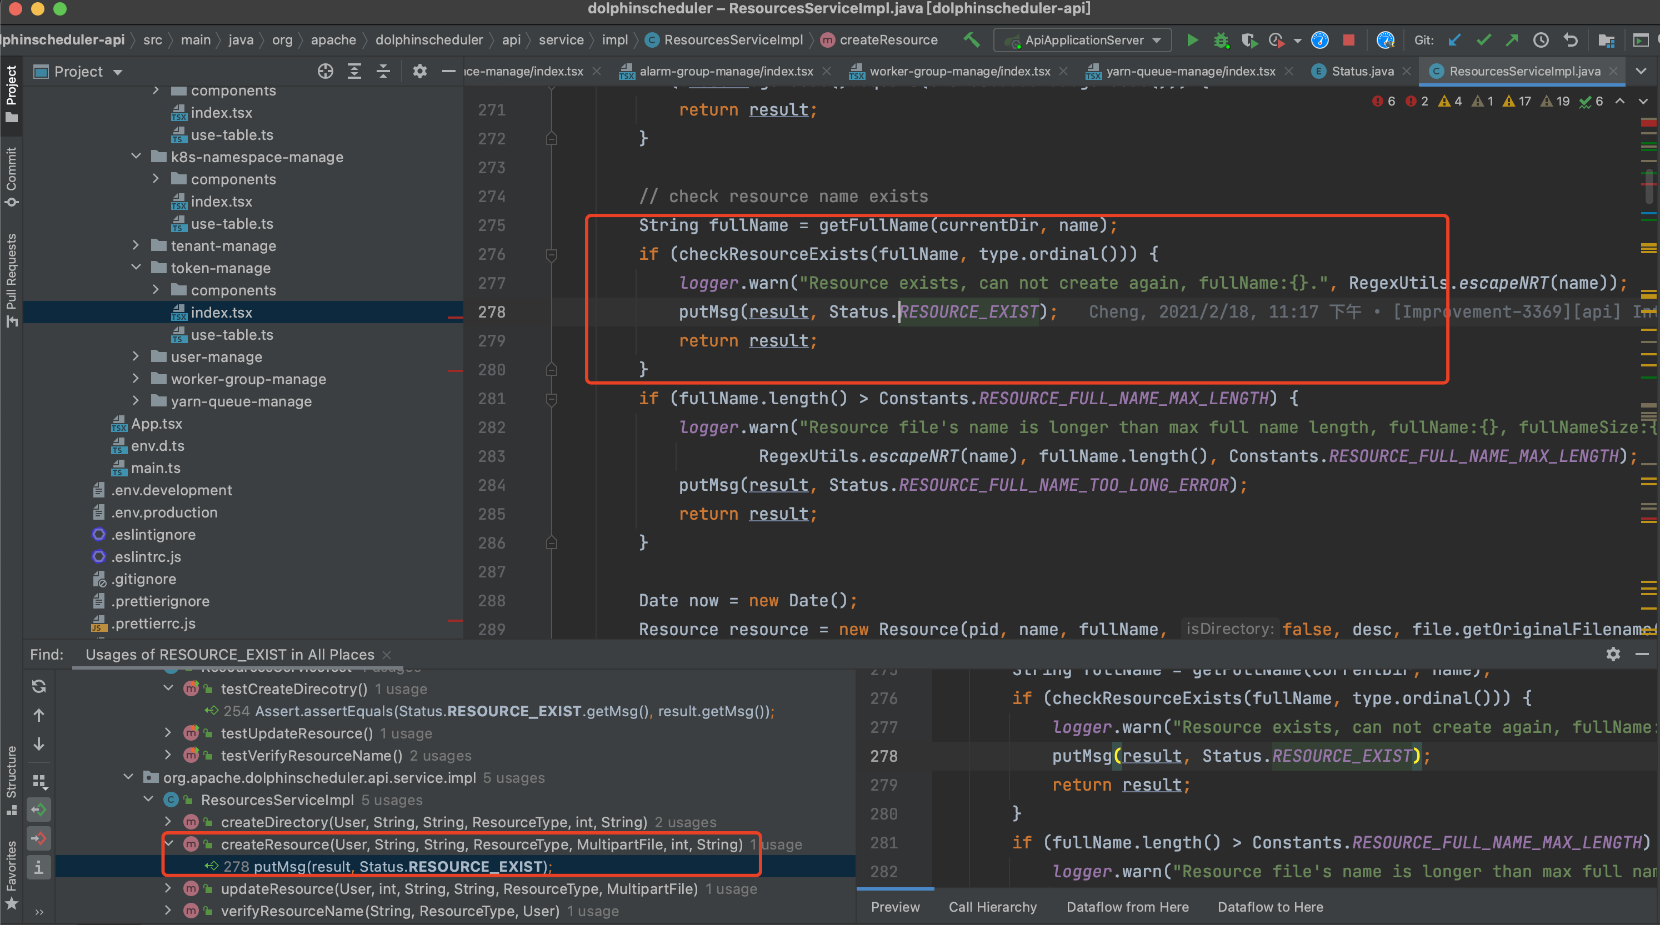
Task: Click the Dataflow from Here button
Action: [1128, 907]
